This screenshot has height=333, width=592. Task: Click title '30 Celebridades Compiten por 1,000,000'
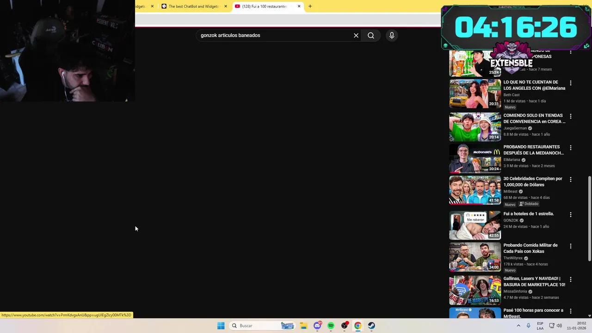point(533,181)
